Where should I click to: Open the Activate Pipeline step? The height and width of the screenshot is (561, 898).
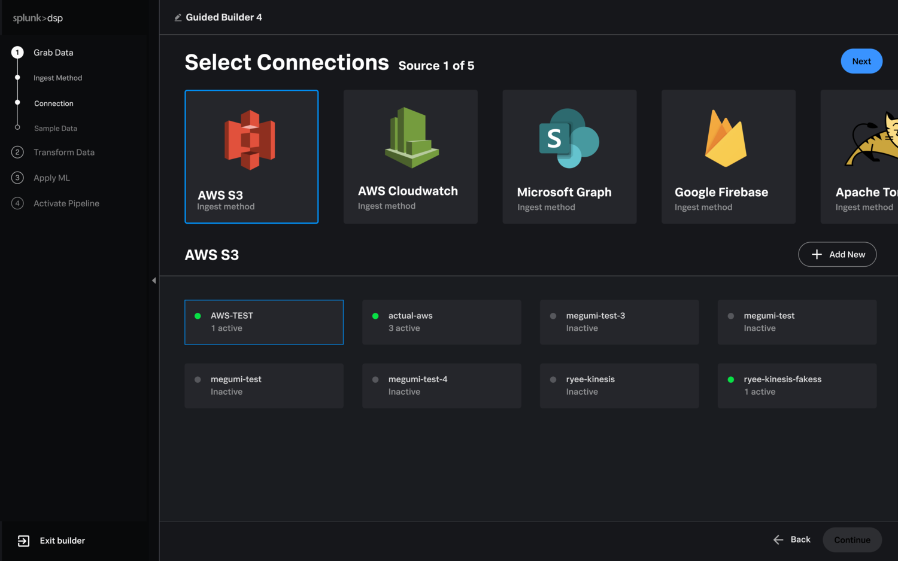coord(66,203)
